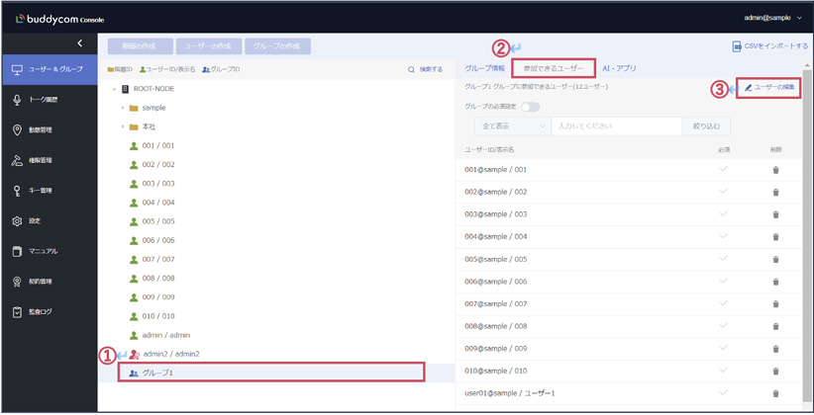Toggle the グループの必須設定 switch

[531, 107]
